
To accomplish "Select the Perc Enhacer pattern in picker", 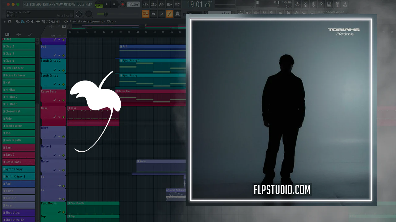I will [x=19, y=68].
